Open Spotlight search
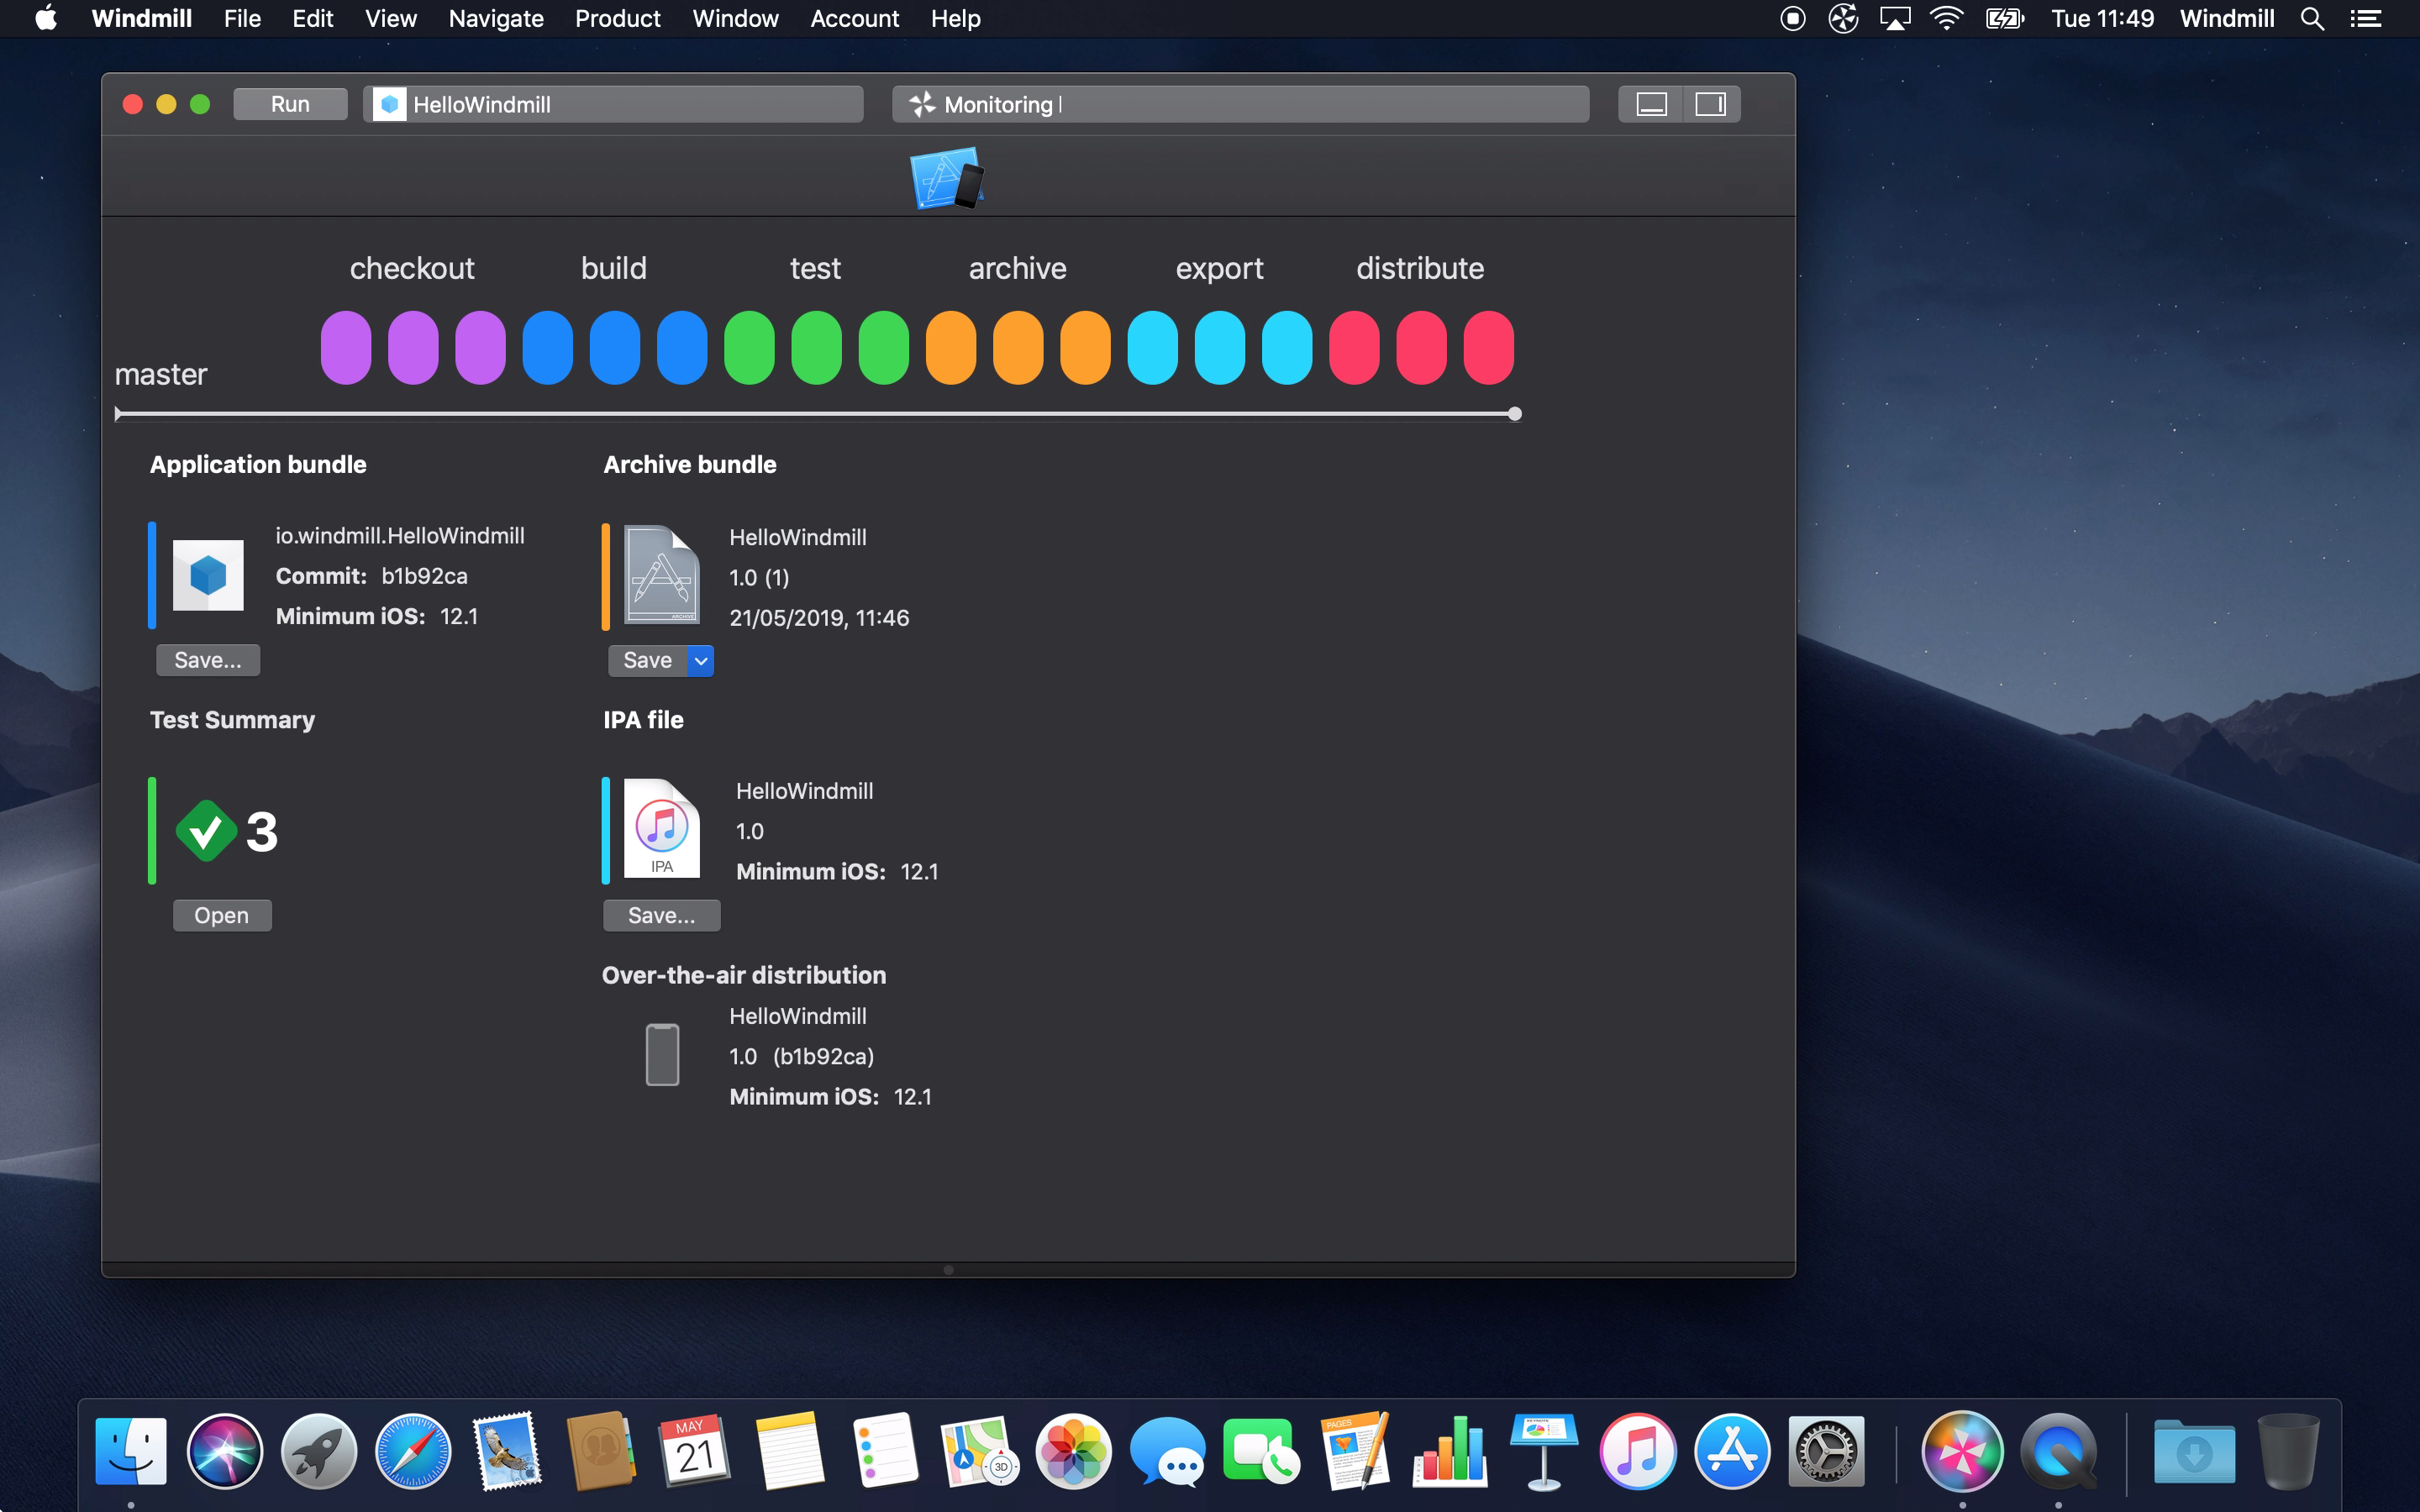This screenshot has width=2420, height=1512. click(x=2312, y=18)
